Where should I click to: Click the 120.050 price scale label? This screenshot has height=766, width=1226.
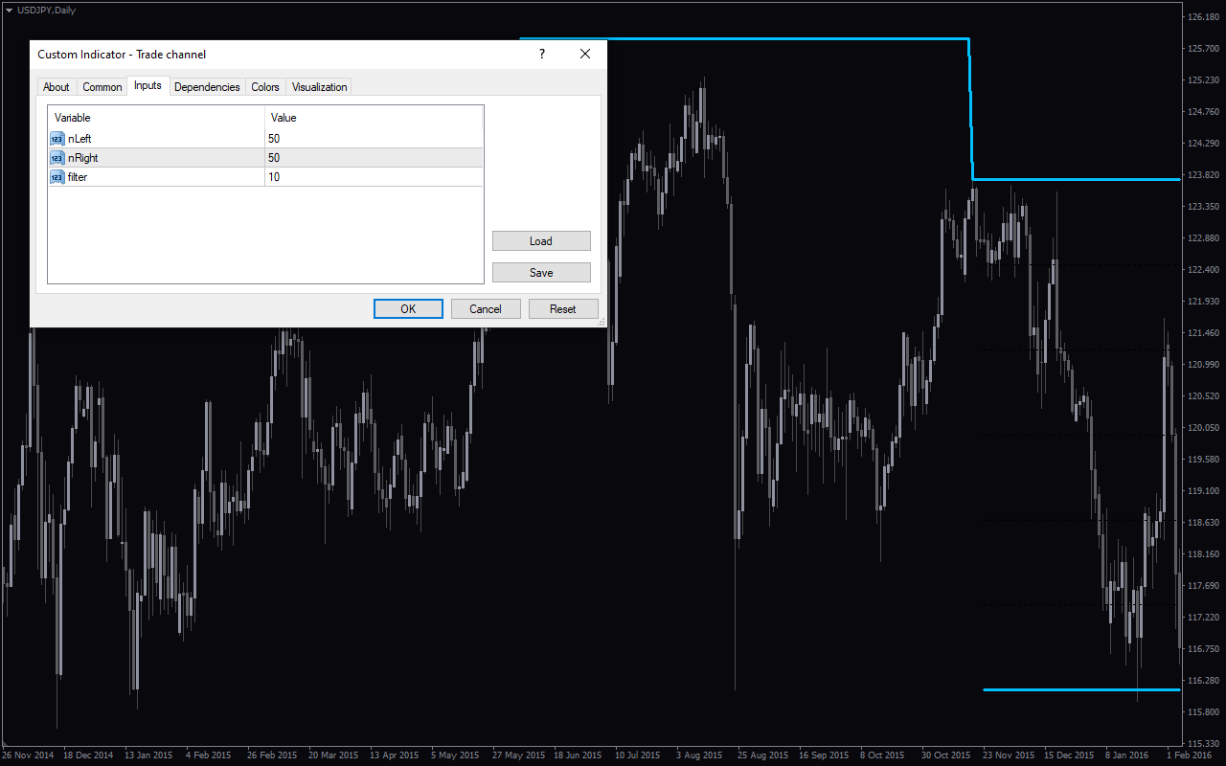pos(1202,428)
